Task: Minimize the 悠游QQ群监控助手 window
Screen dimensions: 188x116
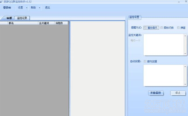Action: coord(179,2)
